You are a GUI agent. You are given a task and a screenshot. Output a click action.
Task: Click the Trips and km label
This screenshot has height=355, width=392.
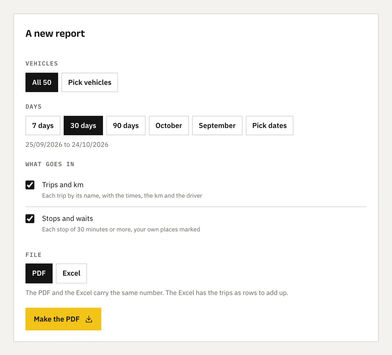[63, 185]
